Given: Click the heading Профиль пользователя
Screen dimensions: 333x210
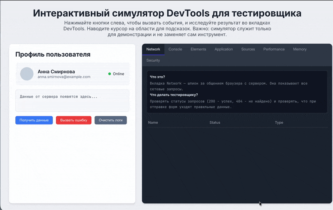Looking at the screenshot, I should 53,55.
